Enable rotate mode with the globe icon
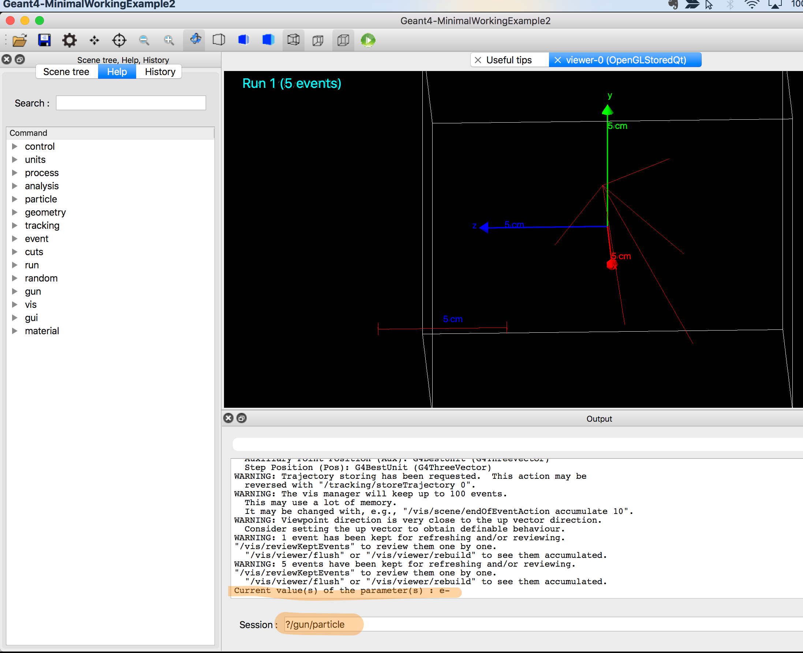The width and height of the screenshot is (803, 653). (x=194, y=40)
